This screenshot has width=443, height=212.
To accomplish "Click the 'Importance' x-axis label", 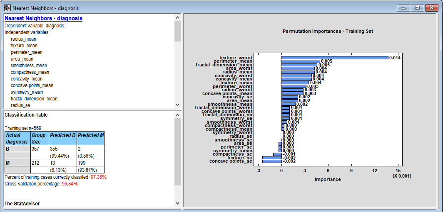I will 327,179.
